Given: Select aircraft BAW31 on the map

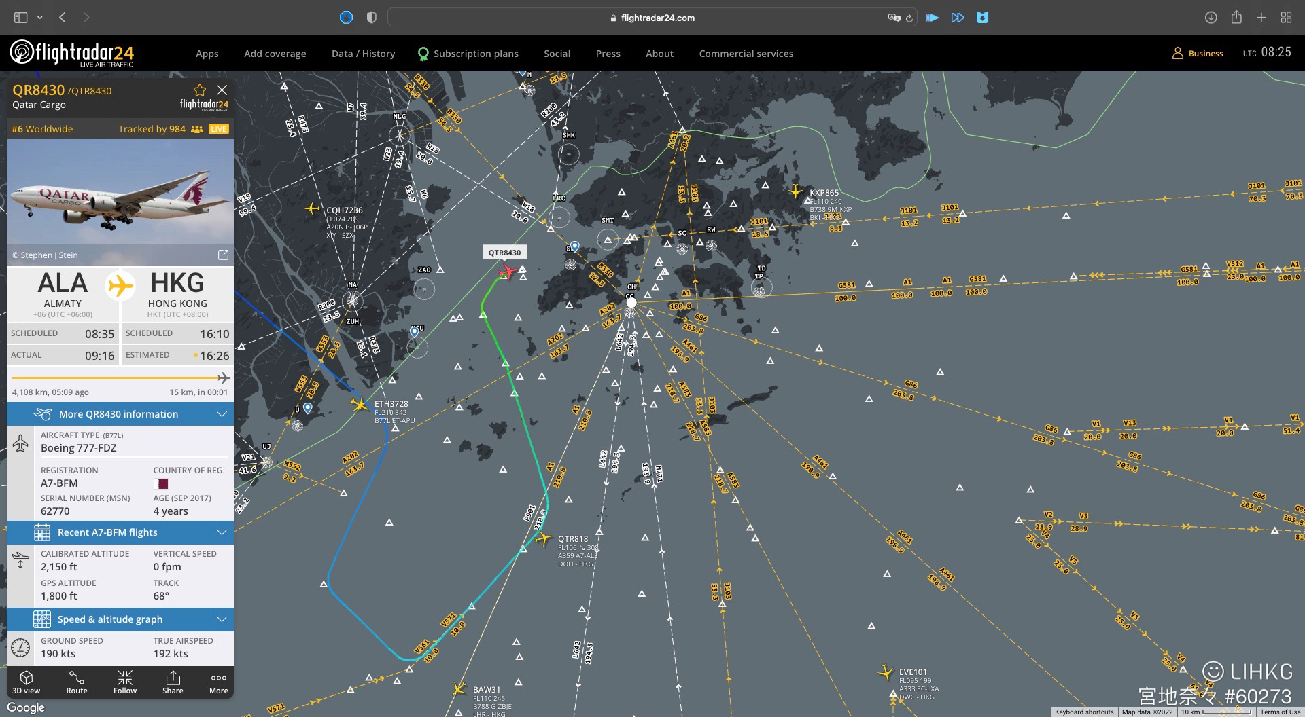Looking at the screenshot, I should coord(459,689).
